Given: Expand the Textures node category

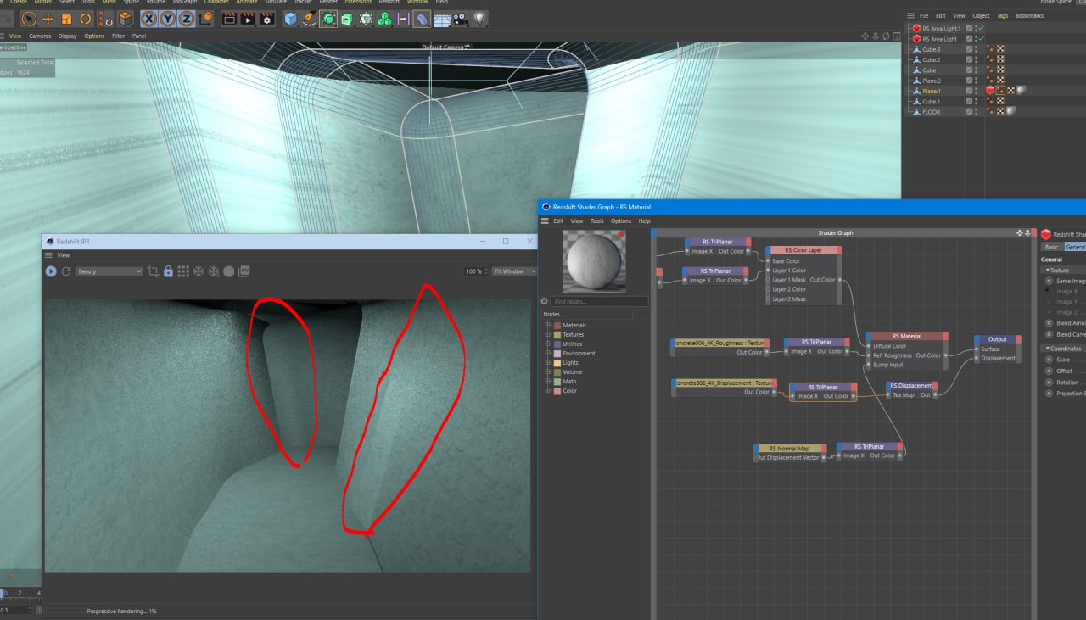Looking at the screenshot, I should (x=548, y=334).
